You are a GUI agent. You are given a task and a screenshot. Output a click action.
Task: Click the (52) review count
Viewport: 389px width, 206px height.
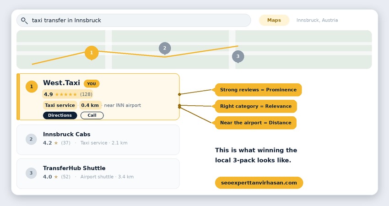(66, 177)
